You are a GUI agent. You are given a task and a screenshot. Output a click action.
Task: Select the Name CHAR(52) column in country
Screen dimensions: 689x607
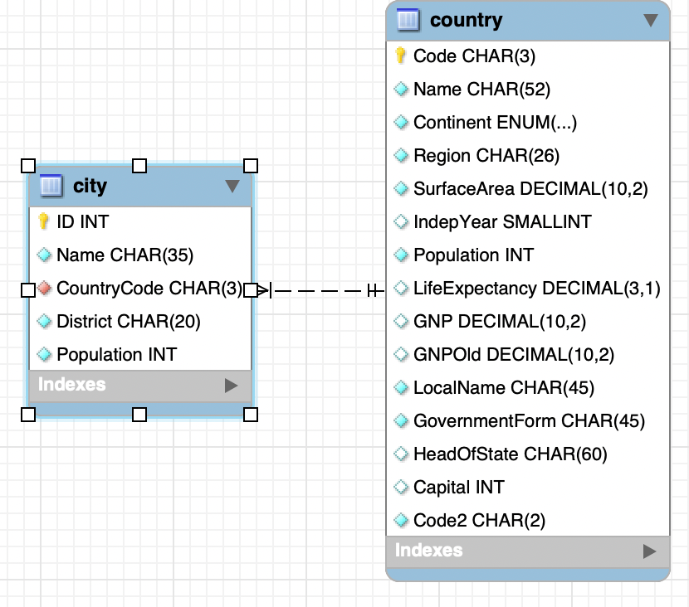click(528, 89)
